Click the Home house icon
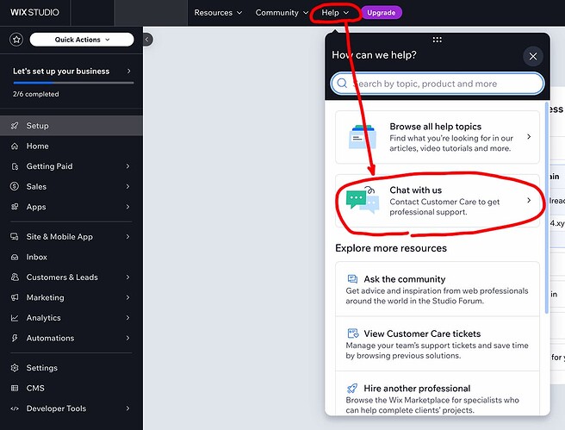 coord(15,146)
